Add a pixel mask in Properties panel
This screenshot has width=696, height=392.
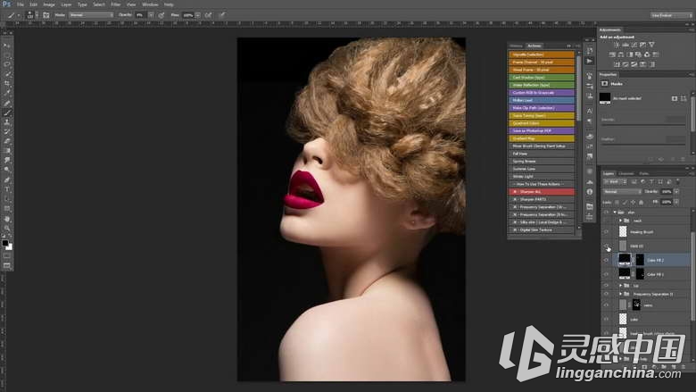(675, 98)
